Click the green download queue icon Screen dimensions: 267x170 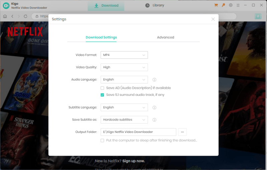(x=258, y=16)
